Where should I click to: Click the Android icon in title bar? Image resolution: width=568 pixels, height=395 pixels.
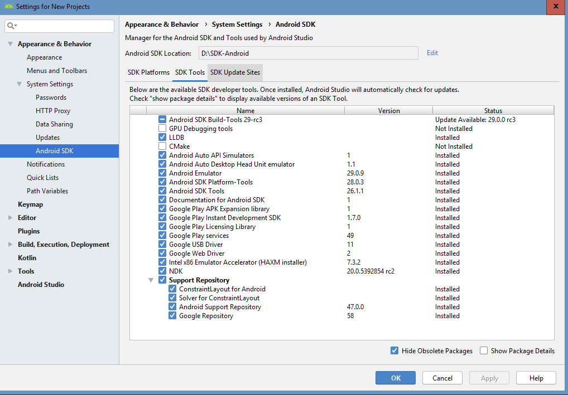coord(8,7)
